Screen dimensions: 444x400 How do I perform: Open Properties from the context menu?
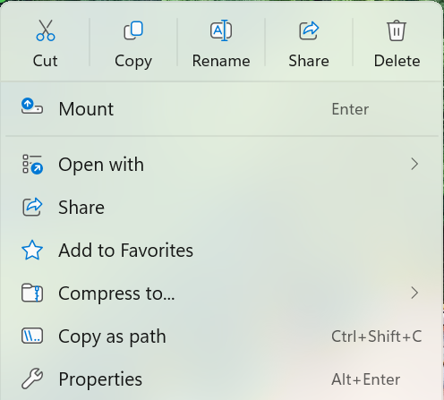click(x=222, y=379)
